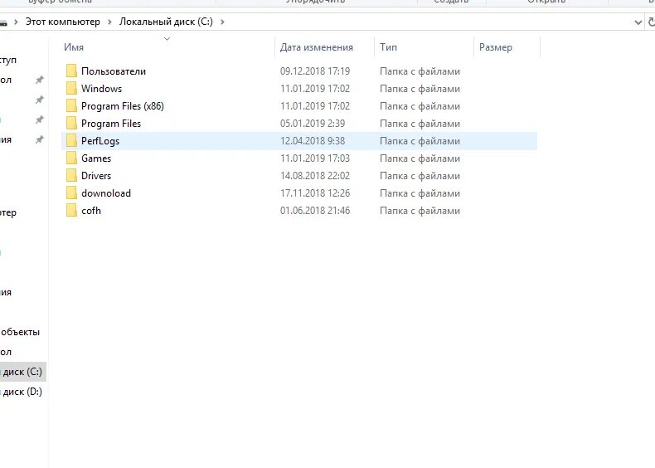Screen dimensions: 655x468
Task: Select диск (C:) in navigation pane
Action: point(22,372)
